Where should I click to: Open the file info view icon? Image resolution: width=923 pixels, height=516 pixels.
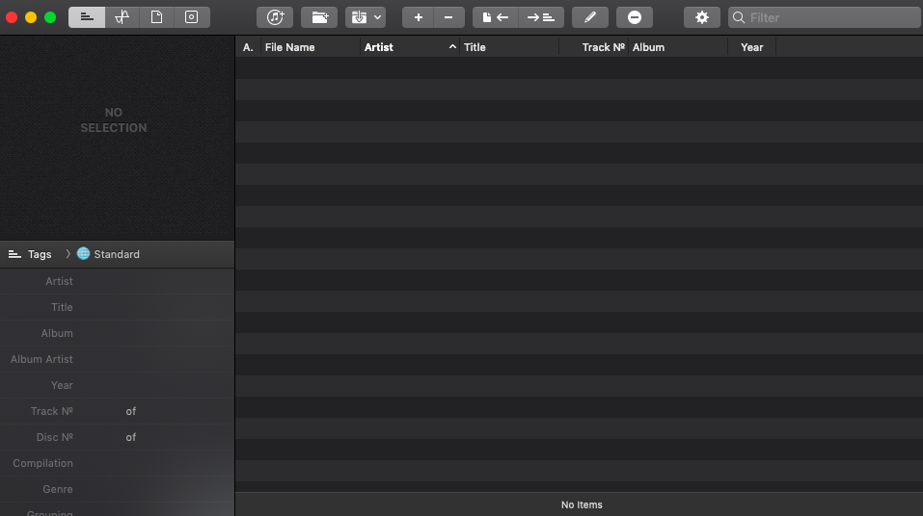156,17
